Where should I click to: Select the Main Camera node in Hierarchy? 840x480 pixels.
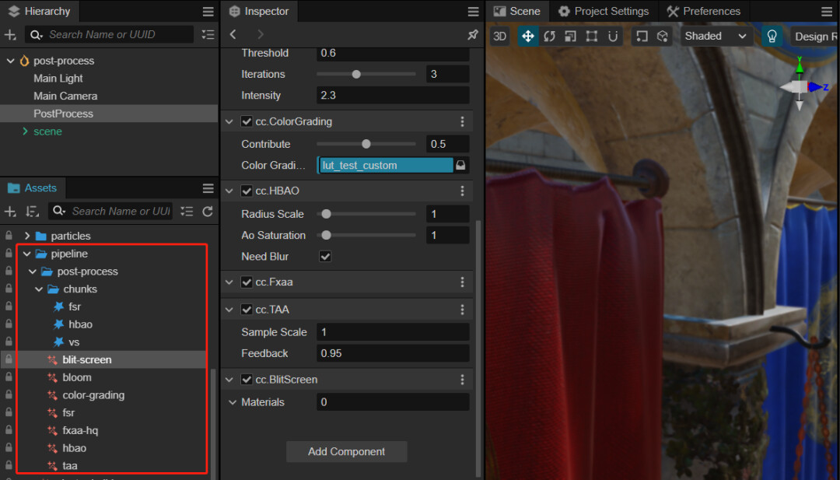[65, 96]
